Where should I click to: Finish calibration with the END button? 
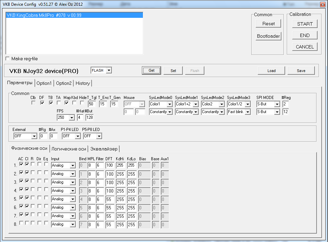tap(305, 35)
